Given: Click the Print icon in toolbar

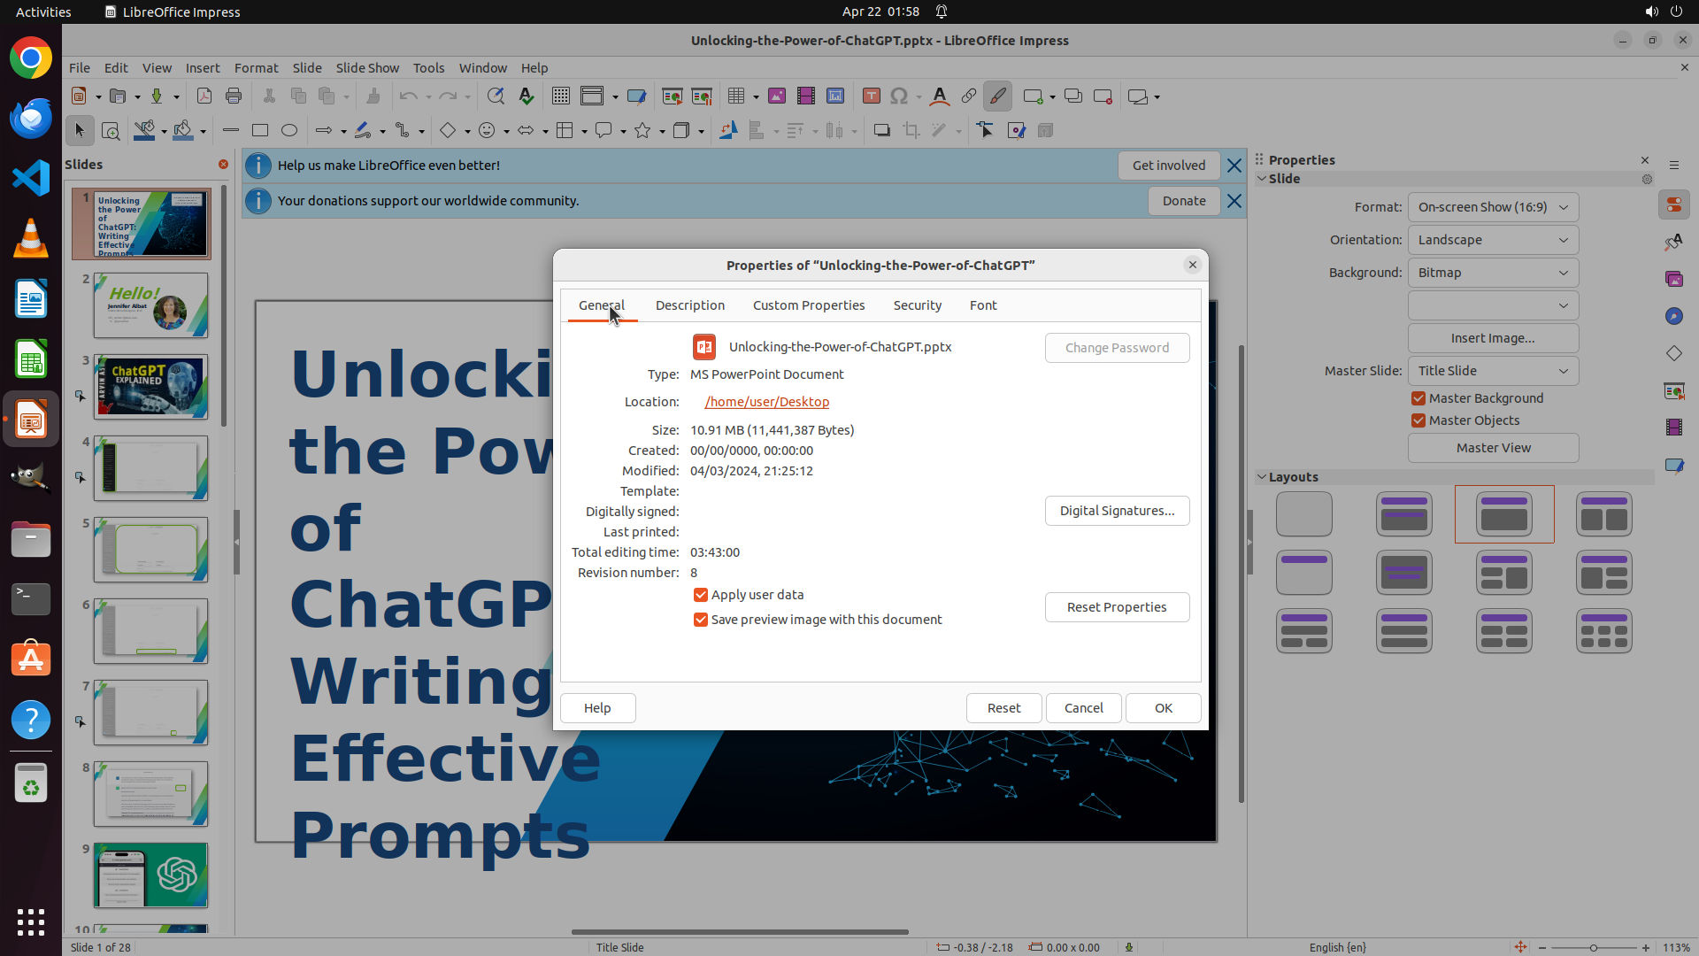Looking at the screenshot, I should (x=234, y=96).
